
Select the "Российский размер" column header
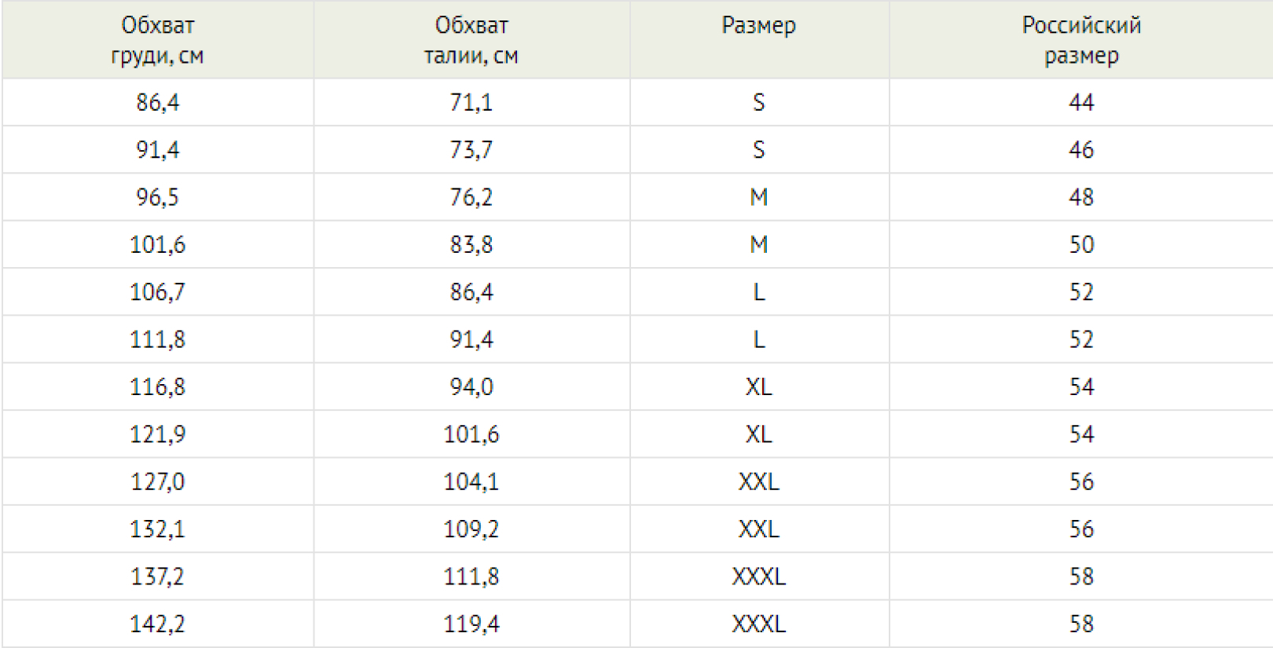pos(1081,40)
